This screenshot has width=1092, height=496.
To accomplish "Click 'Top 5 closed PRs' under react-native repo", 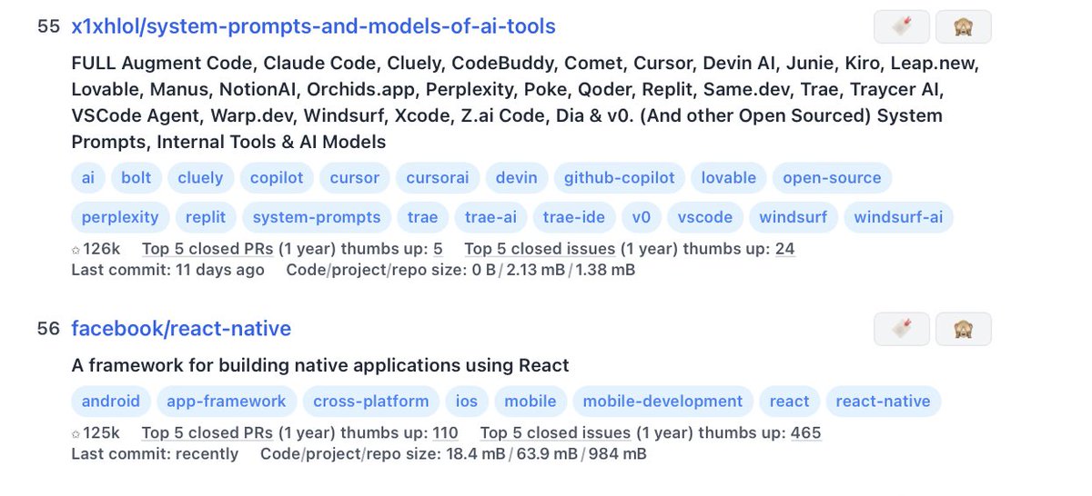I will coord(207,433).
